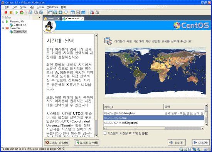The image size is (212, 152).
Task: Click the sound device status bar icon
Action: 199,149
